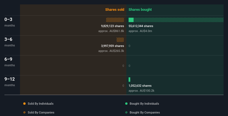
Task: Select the 3–6 months row label
Action: pyautogui.click(x=10, y=42)
